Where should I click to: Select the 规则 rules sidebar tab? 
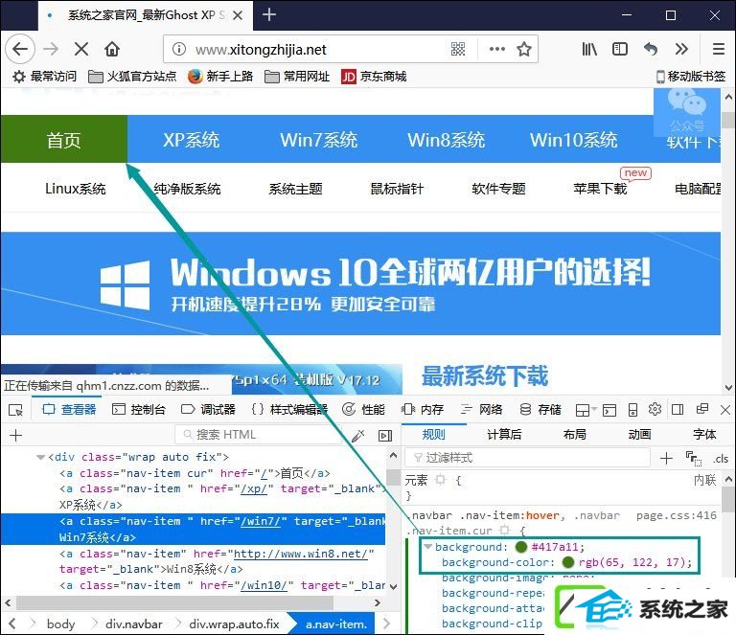click(x=434, y=435)
